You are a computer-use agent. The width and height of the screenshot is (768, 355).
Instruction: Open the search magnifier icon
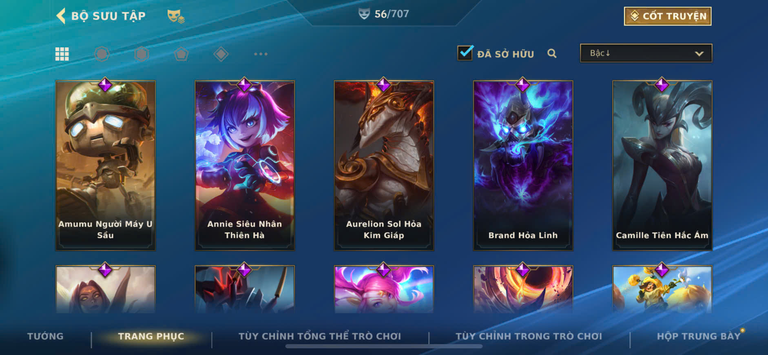pyautogui.click(x=552, y=53)
